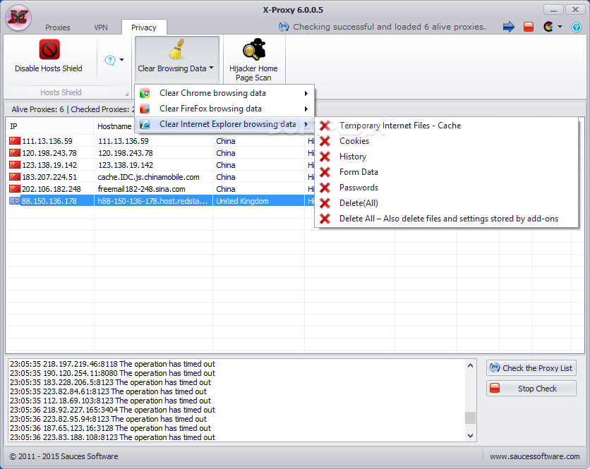590x469 pixels.
Task: Click the status checking icon near the message
Action: [284, 27]
